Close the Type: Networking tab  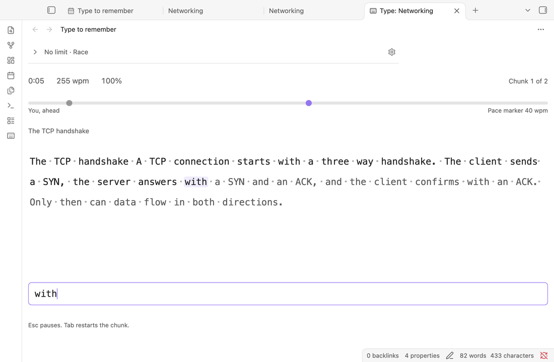point(456,11)
